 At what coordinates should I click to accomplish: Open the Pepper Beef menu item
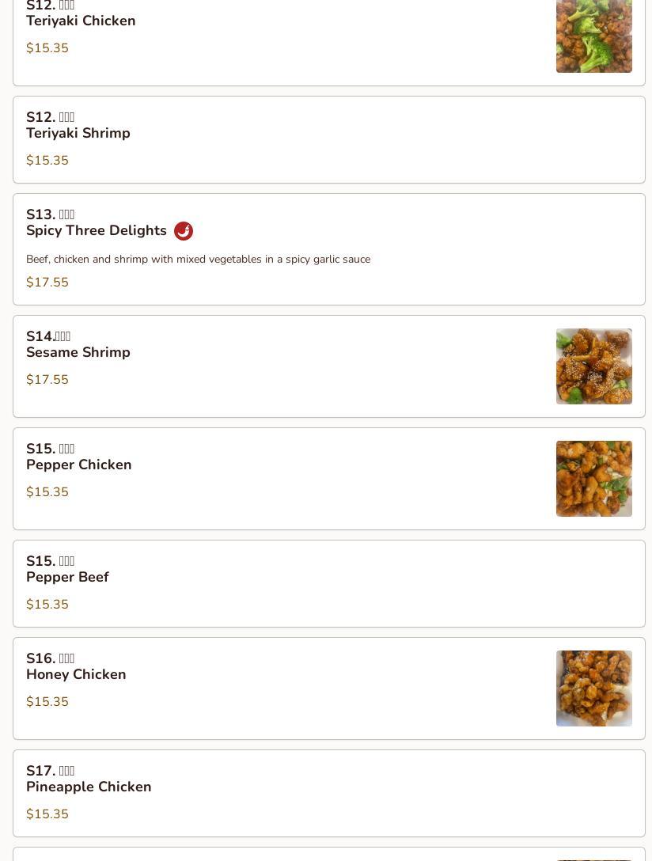tap(328, 584)
